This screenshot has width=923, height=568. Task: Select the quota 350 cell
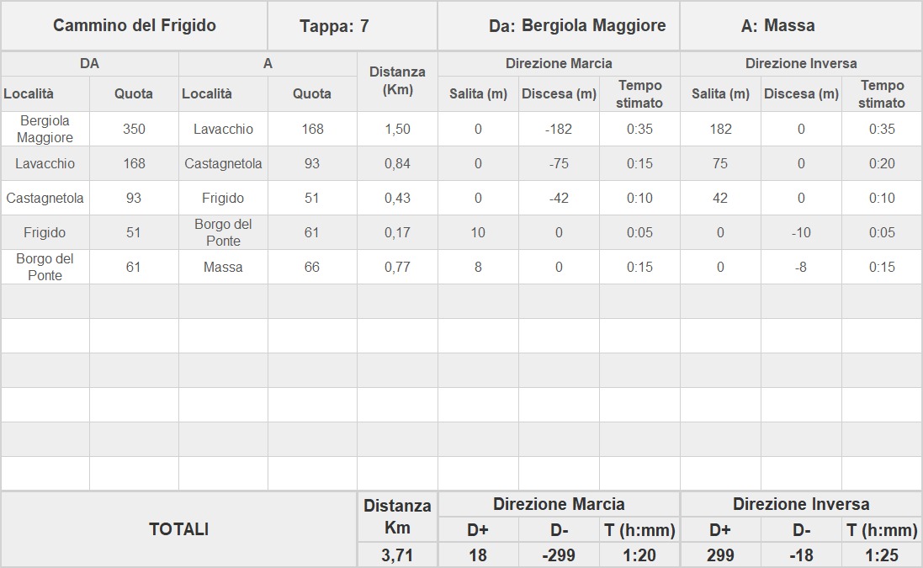tap(134, 129)
